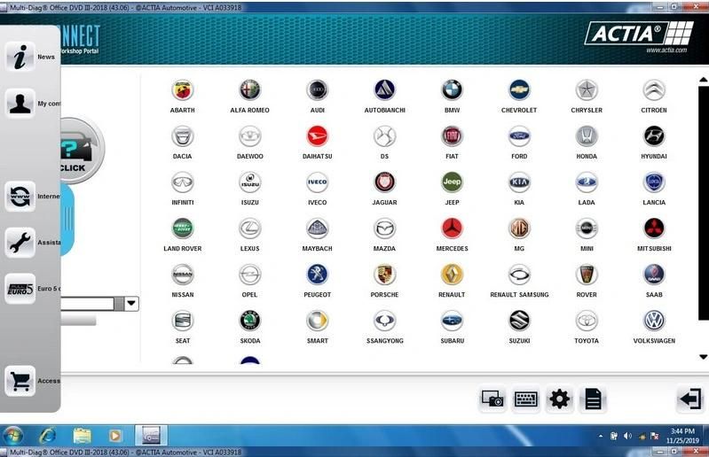Open Windows Explorer folder on the taskbar
Viewport: 709px width, 457px height.
(x=82, y=436)
